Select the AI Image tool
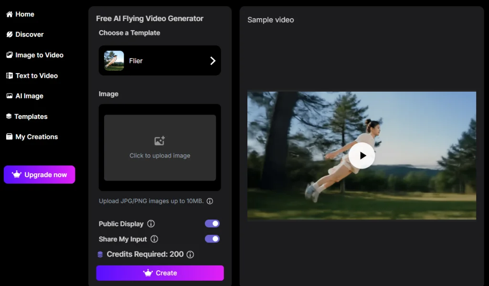 point(30,96)
